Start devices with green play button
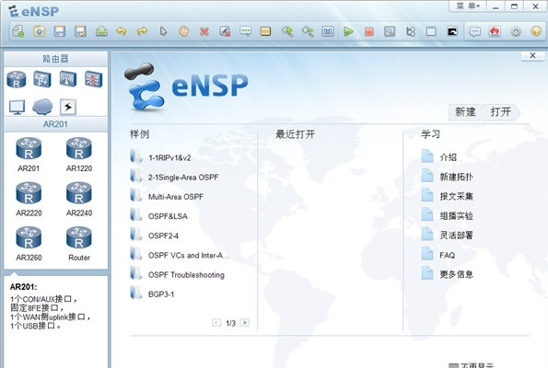 348,31
